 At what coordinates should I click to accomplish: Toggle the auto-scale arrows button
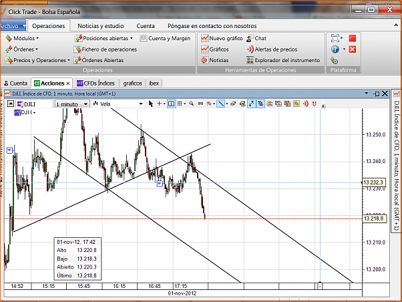click(251, 104)
